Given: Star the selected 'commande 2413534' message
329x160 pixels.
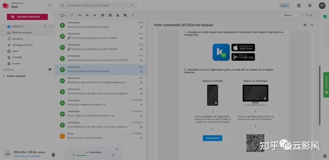Looking at the screenshot, I should point(141,71).
